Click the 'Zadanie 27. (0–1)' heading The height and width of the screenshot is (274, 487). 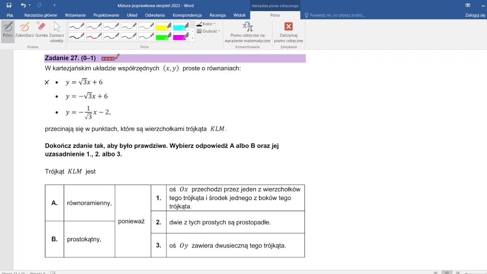(70, 58)
